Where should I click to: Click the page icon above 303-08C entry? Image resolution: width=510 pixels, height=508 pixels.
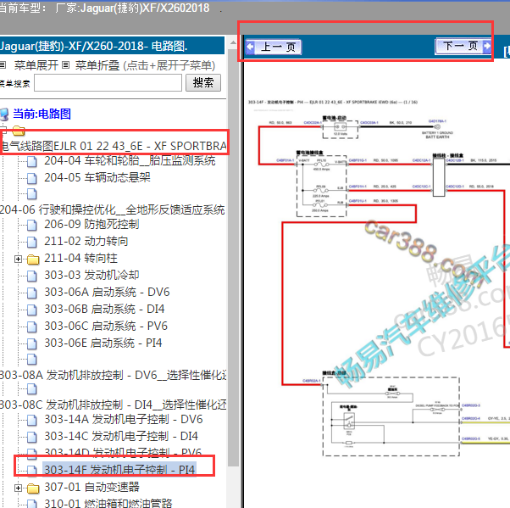tap(32, 389)
